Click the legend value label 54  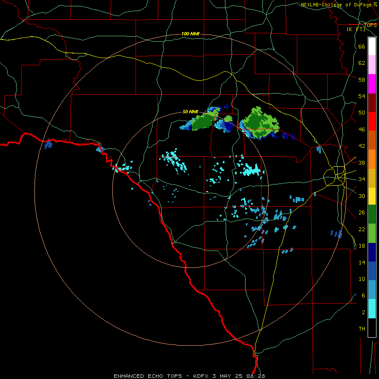[x=362, y=96]
